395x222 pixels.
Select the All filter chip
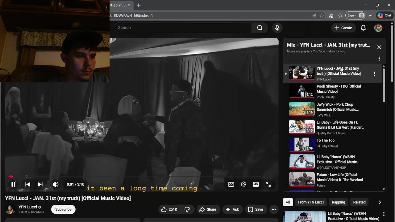point(288,202)
